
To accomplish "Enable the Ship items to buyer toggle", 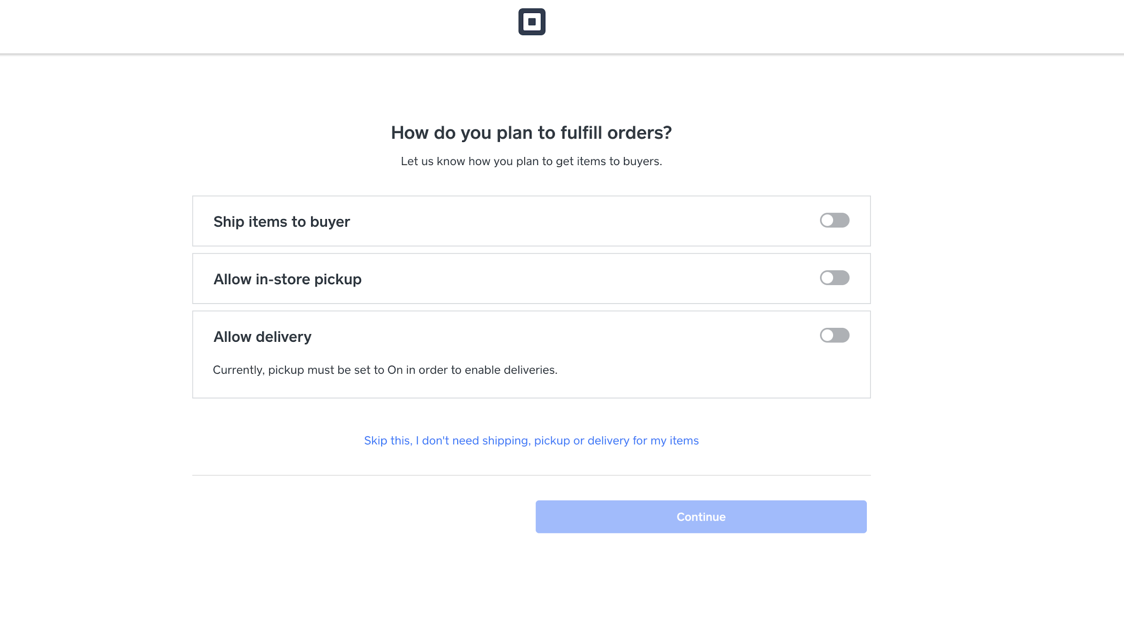I will click(x=834, y=220).
